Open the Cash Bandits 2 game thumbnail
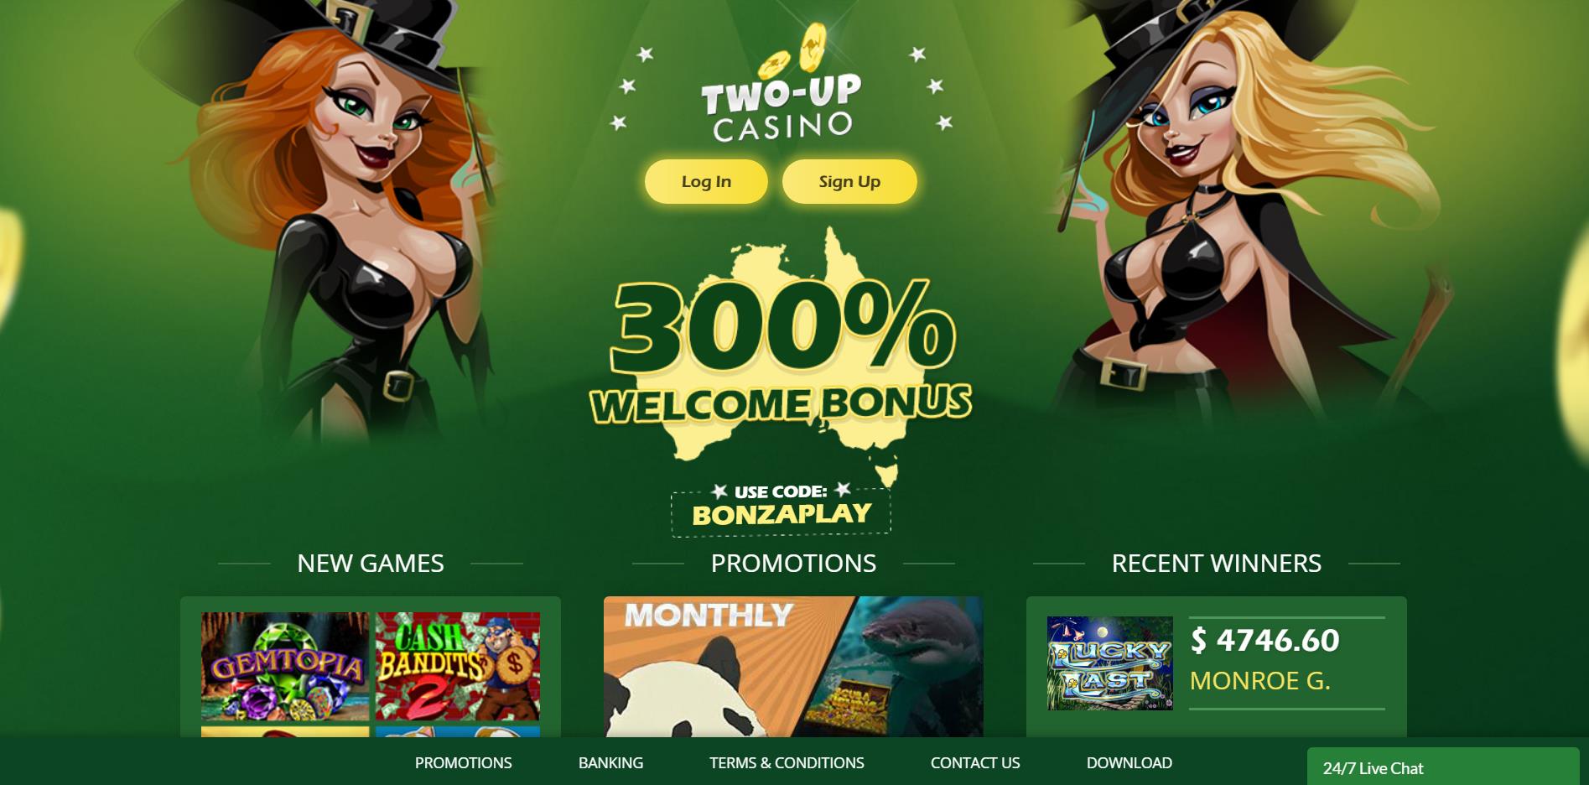The height and width of the screenshot is (785, 1589). click(458, 666)
